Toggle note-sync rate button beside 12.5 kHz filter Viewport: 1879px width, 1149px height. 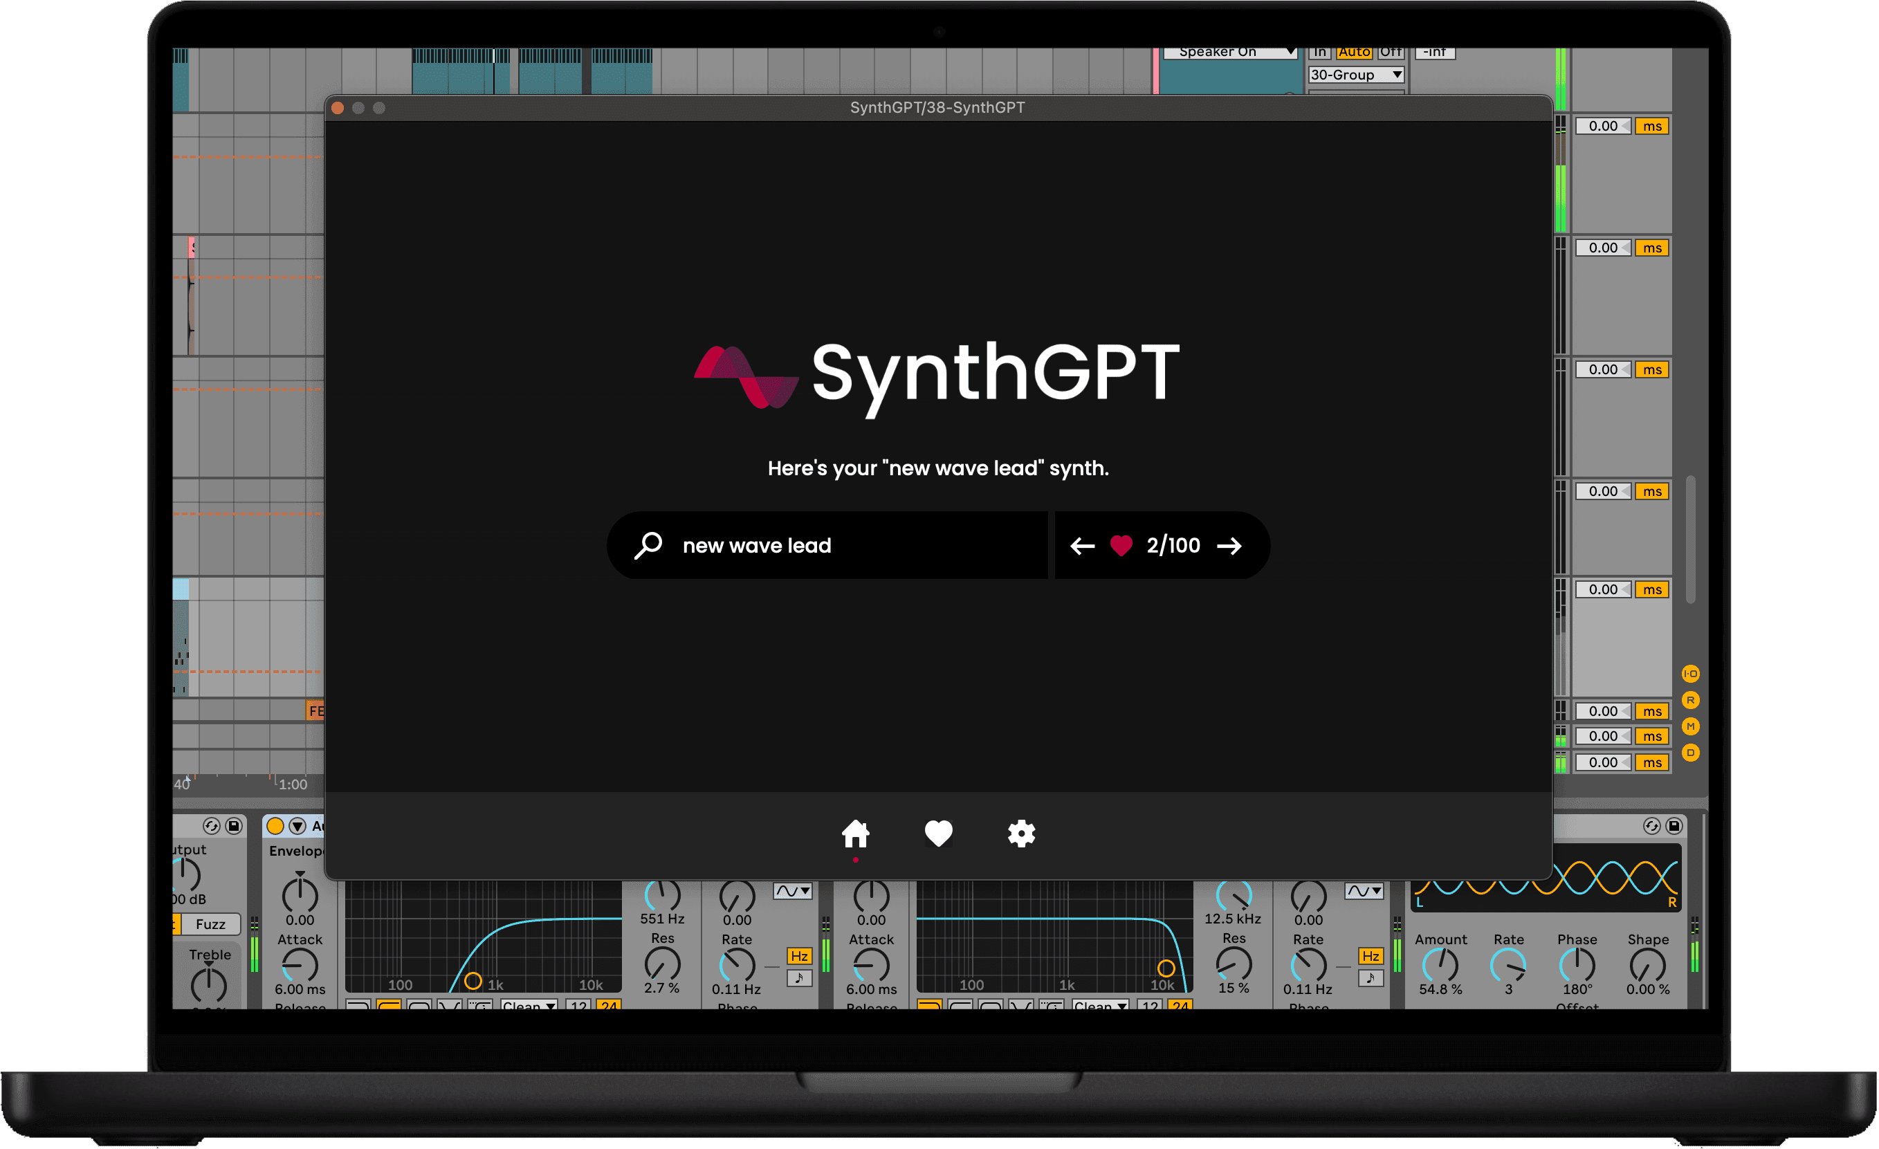[1370, 978]
